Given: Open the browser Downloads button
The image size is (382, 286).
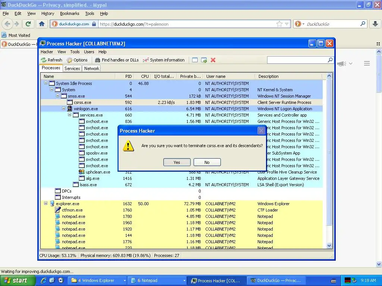Looking at the screenshot, I should click(x=375, y=24).
